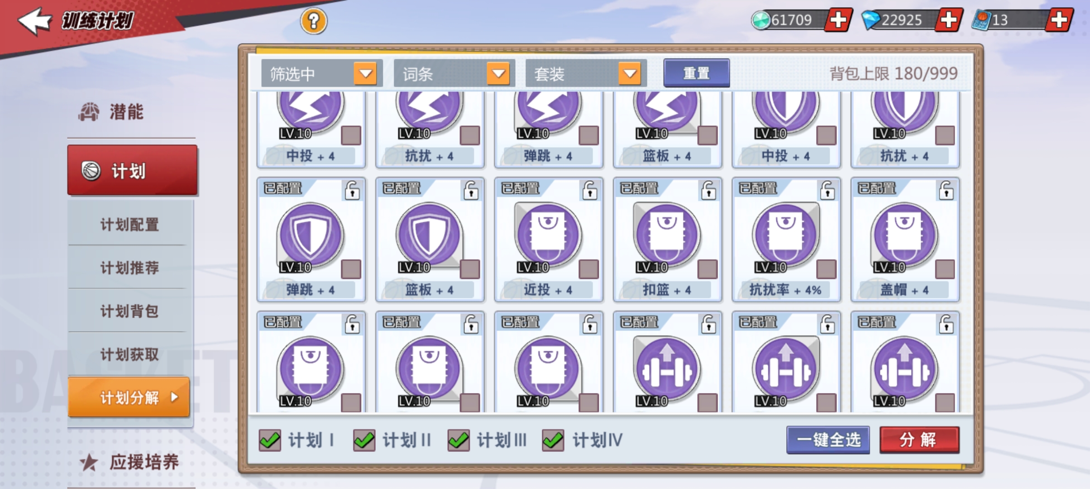Open the 套装 set dropdown
The height and width of the screenshot is (489, 1090).
586,73
